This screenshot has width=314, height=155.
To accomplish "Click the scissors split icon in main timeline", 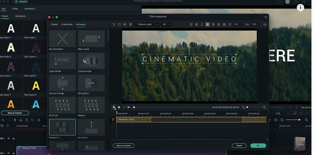I will point(21,120).
